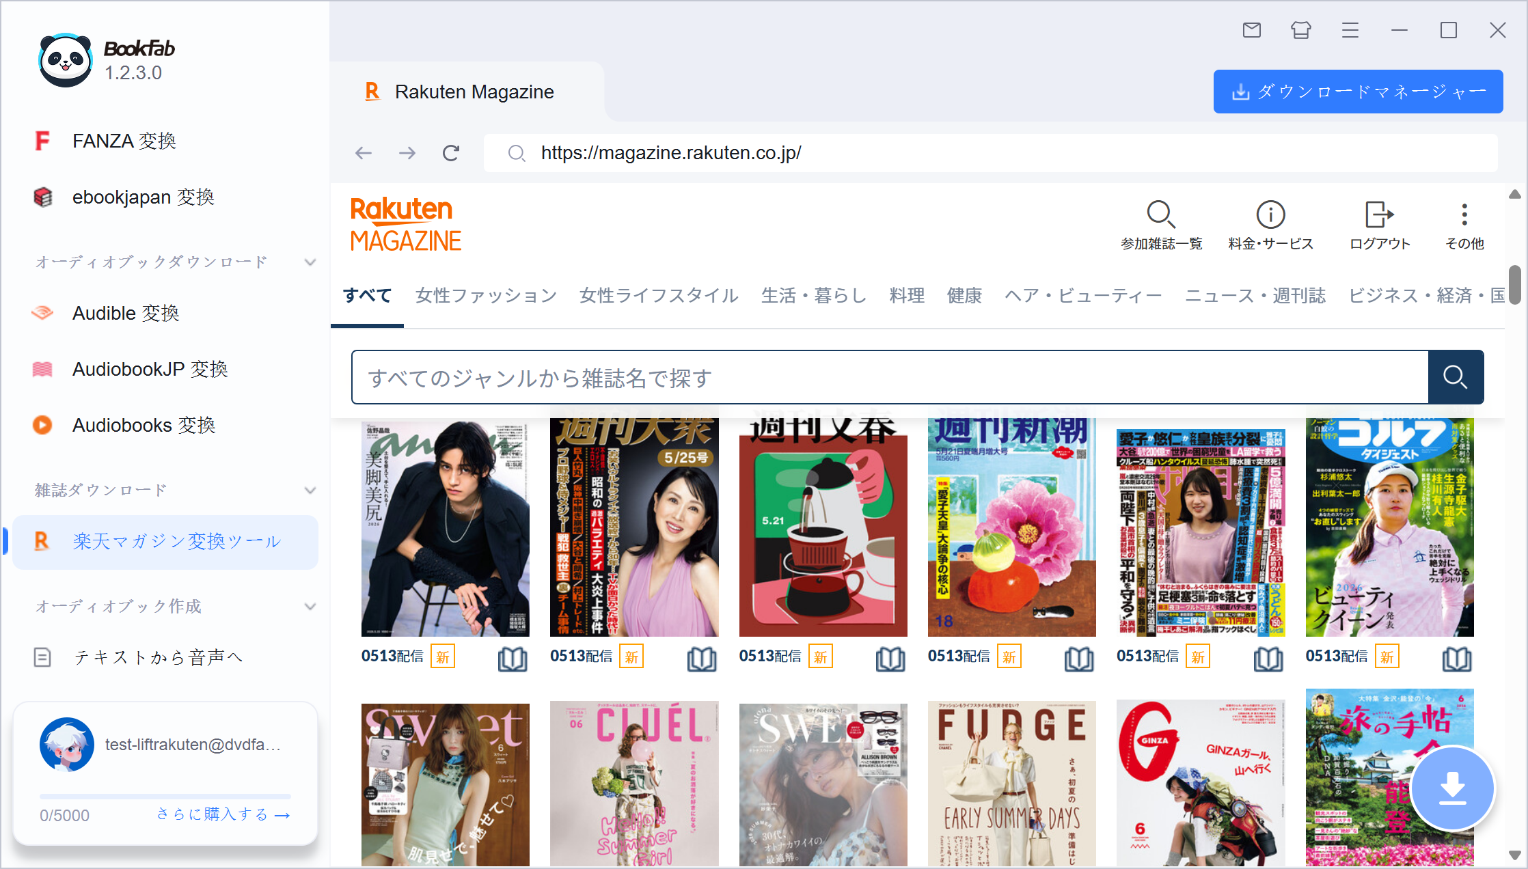The width and height of the screenshot is (1528, 869).
Task: Open the ゴルフダイジェスト magazine cover
Action: point(1390,527)
